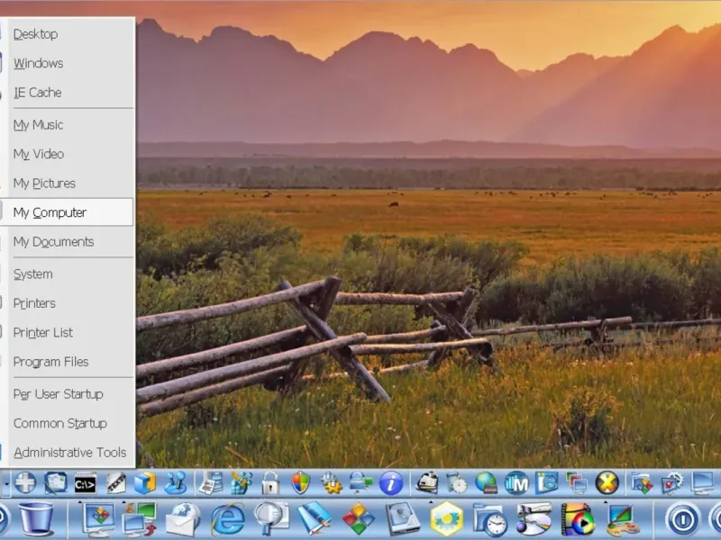This screenshot has width=721, height=540.
Task: Open the film strip media player icon
Action: (578, 519)
